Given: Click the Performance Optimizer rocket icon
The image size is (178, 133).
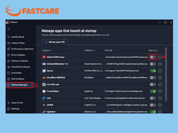Looking at the screenshot, I should coord(9,49).
